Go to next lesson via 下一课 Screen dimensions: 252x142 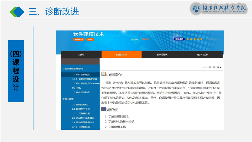[217, 67]
